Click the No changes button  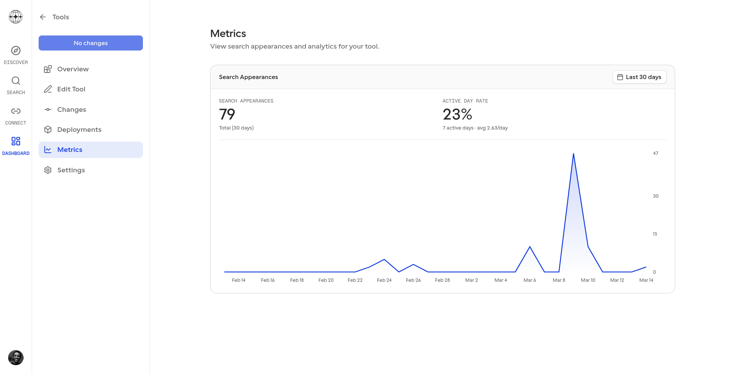[91, 43]
